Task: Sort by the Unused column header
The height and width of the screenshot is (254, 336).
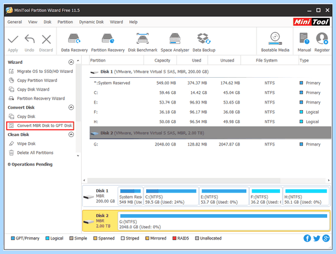Action: (x=224, y=60)
